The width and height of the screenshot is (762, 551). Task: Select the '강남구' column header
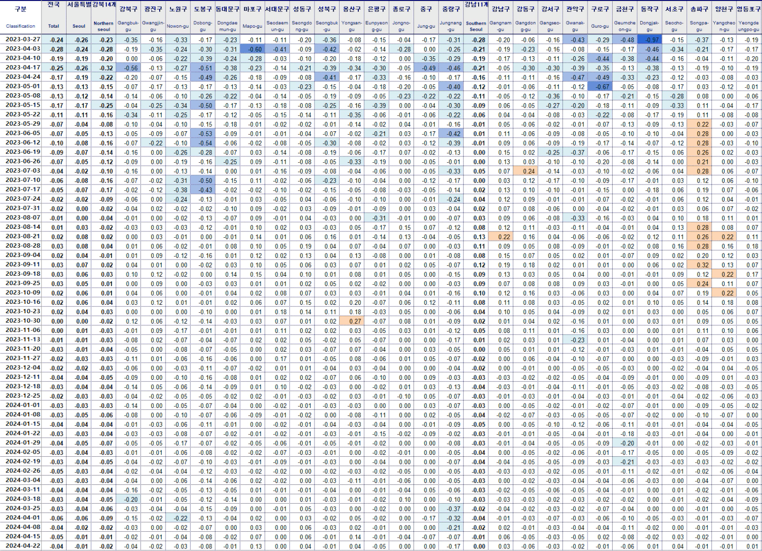(x=501, y=9)
